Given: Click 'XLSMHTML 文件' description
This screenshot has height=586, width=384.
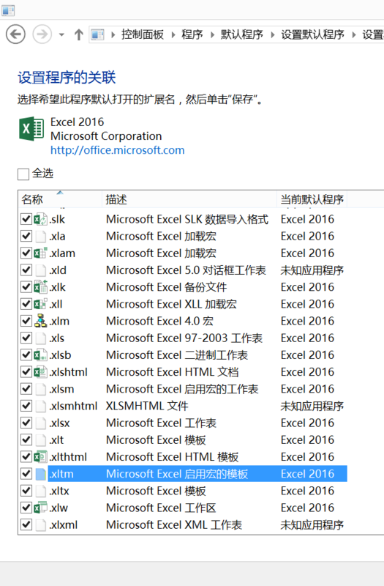Looking at the screenshot, I should click(x=147, y=406).
